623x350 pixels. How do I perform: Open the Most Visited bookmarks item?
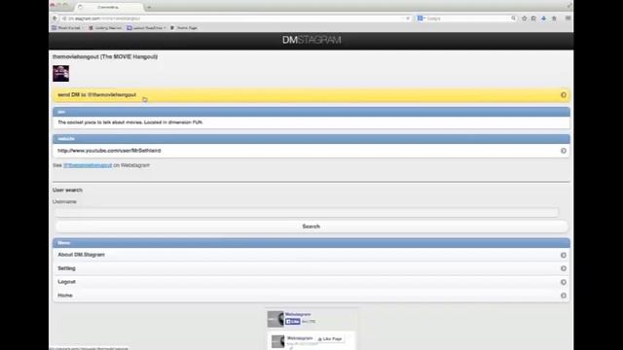pyautogui.click(x=66, y=28)
